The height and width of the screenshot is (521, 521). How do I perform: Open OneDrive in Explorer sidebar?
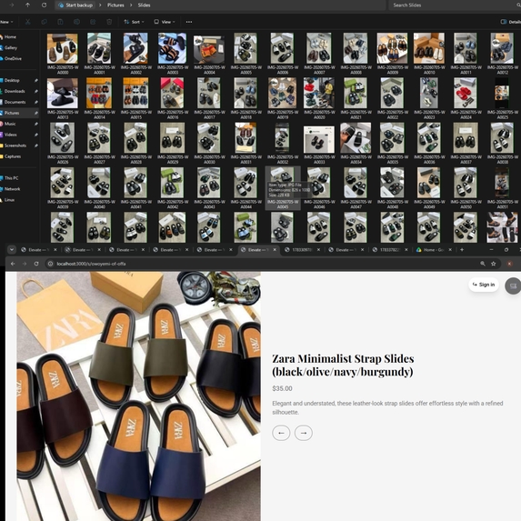(13, 58)
